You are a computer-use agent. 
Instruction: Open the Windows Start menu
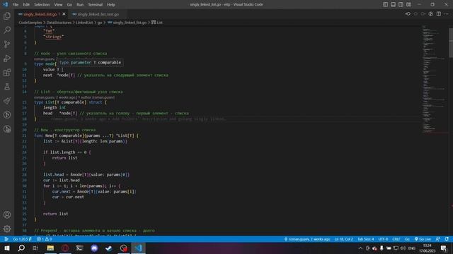click(7, 248)
